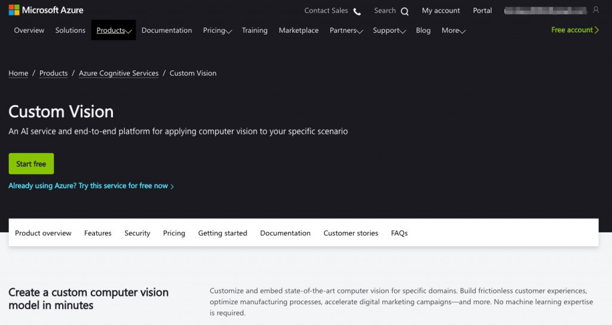Open the Partners dropdown menu
The width and height of the screenshot is (612, 325).
pos(346,30)
